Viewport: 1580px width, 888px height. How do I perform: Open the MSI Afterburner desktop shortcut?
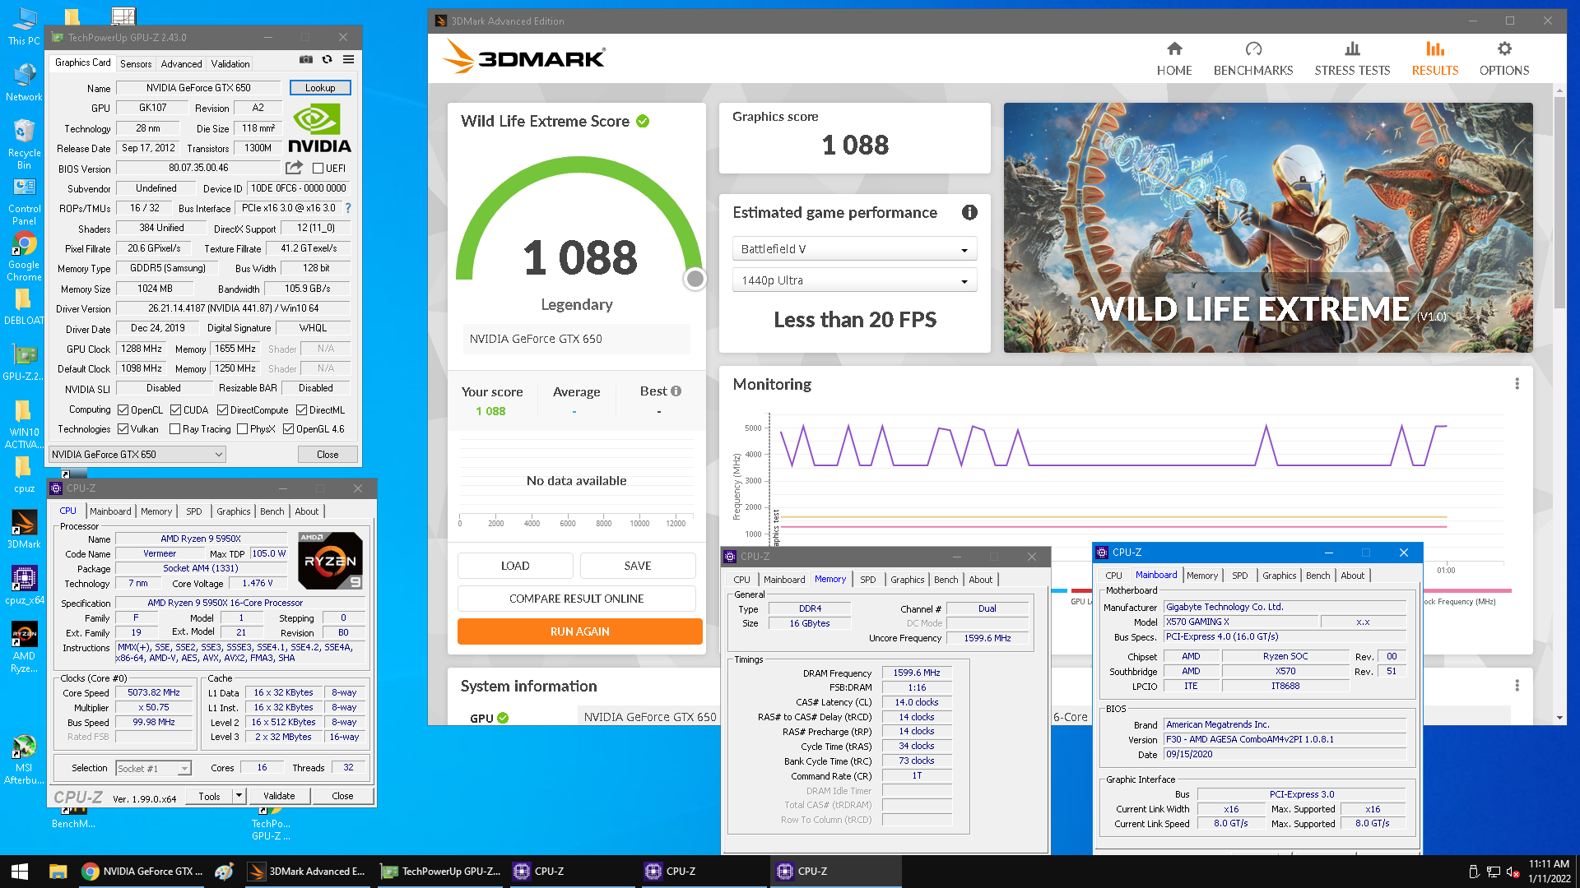pos(24,760)
